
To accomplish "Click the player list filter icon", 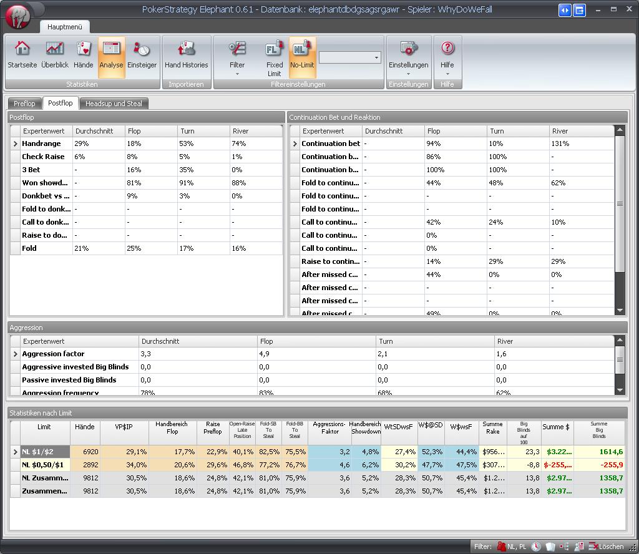I will point(578,547).
